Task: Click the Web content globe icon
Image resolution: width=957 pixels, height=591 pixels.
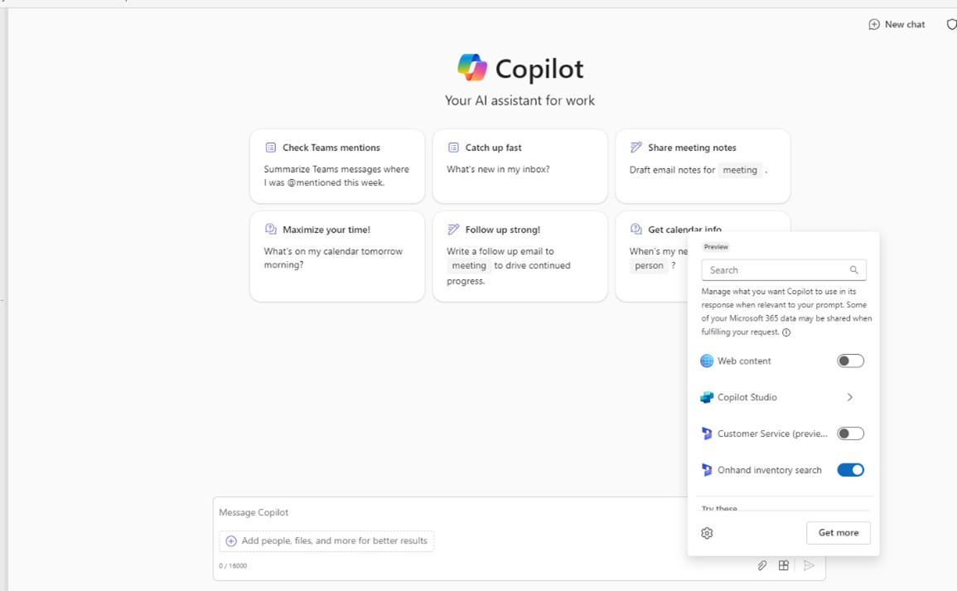Action: click(707, 361)
